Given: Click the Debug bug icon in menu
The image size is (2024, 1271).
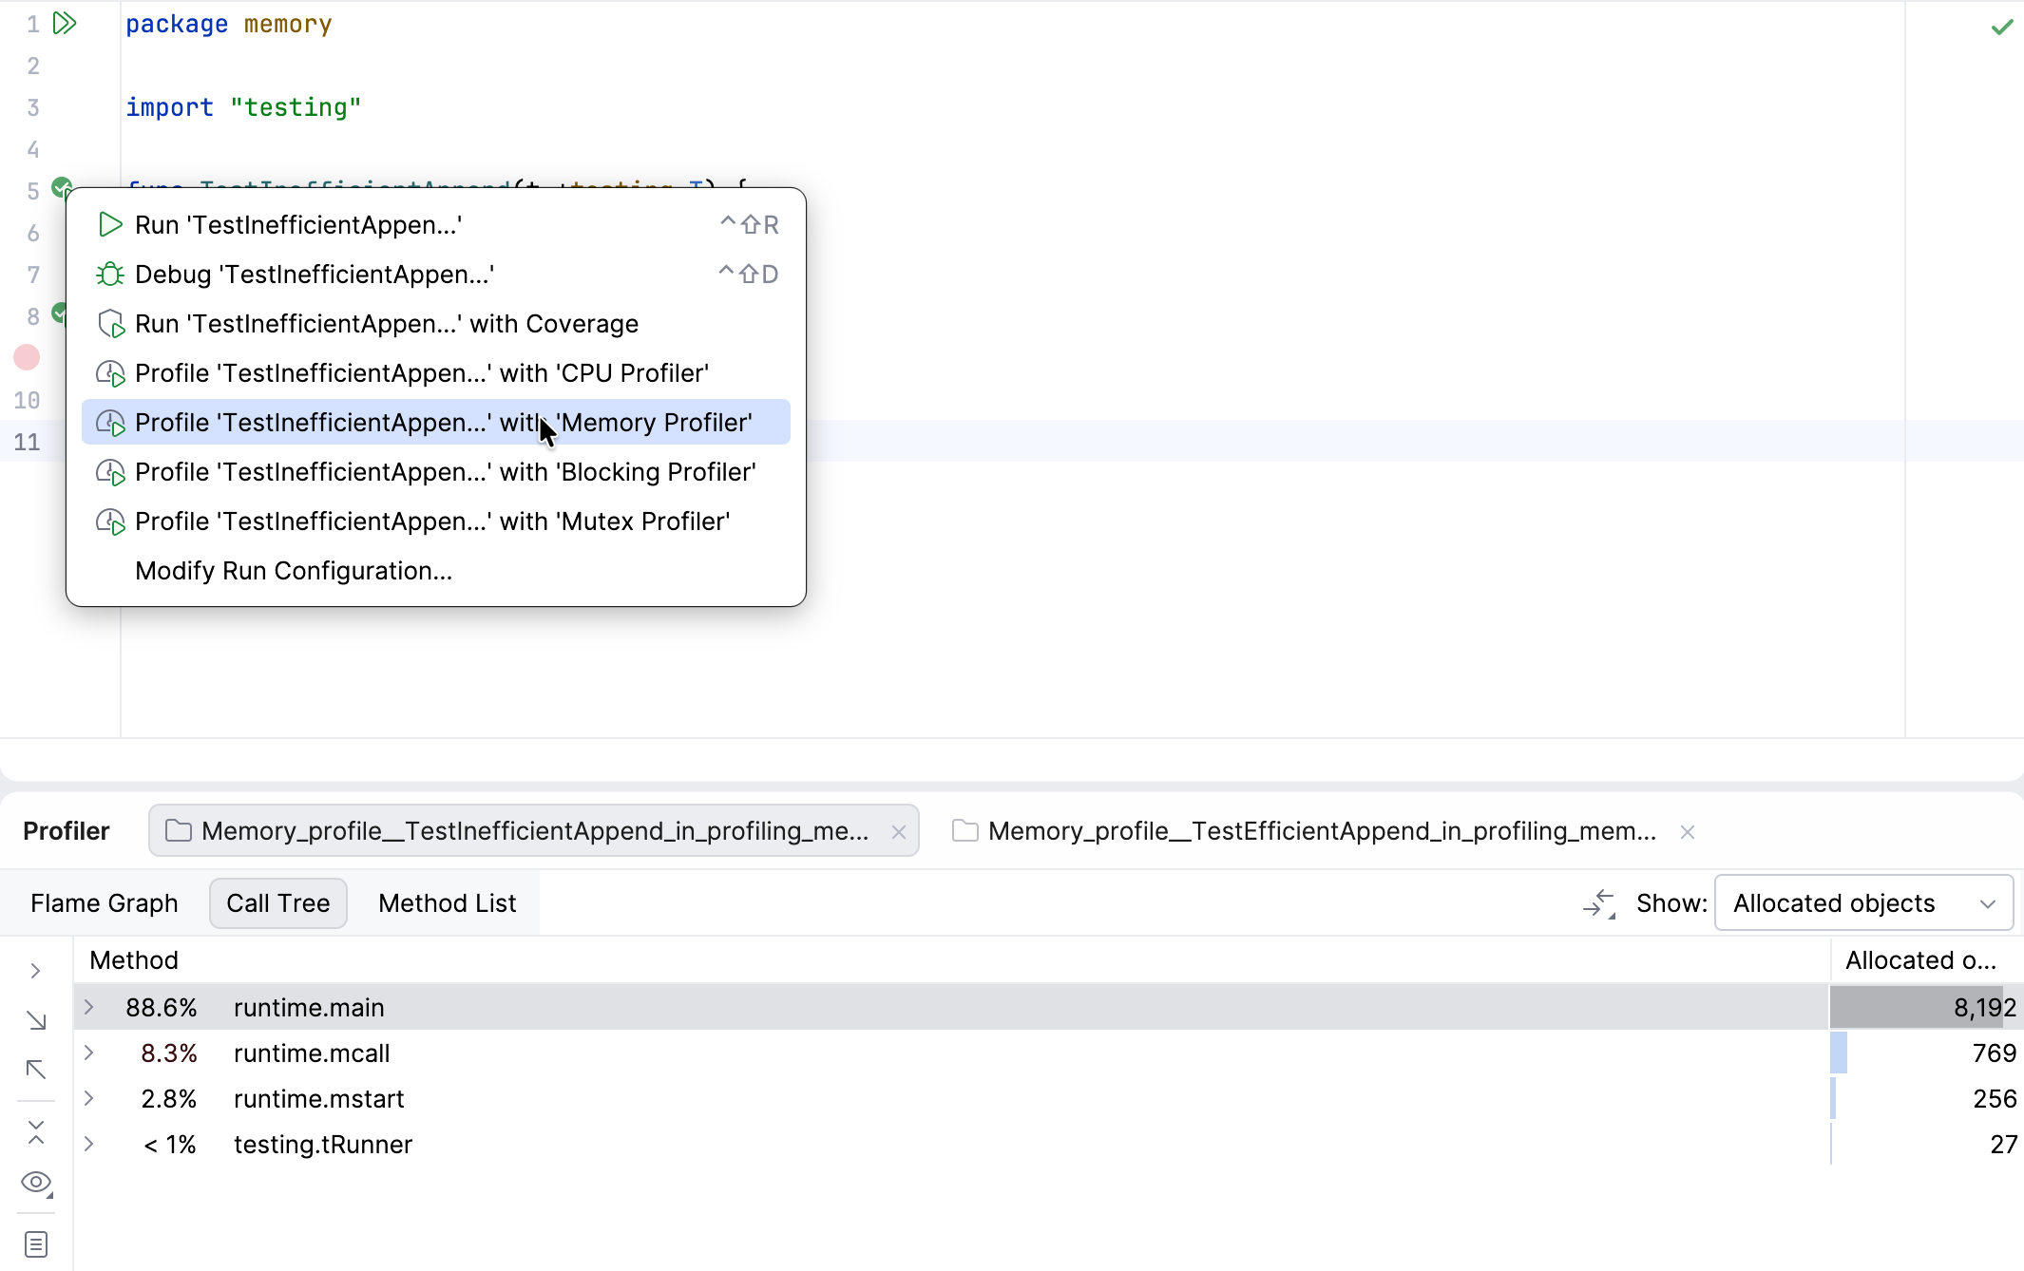Looking at the screenshot, I should click(110, 275).
